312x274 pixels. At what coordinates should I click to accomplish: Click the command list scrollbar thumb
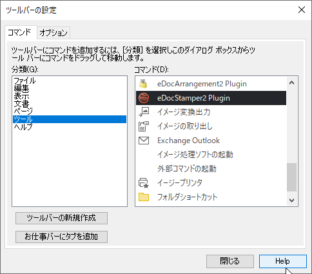[x=291, y=177]
